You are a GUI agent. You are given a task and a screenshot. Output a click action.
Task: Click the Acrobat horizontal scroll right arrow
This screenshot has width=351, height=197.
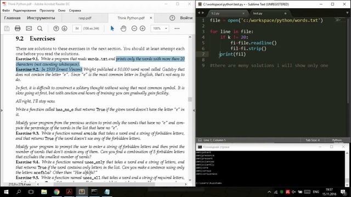pos(185,184)
